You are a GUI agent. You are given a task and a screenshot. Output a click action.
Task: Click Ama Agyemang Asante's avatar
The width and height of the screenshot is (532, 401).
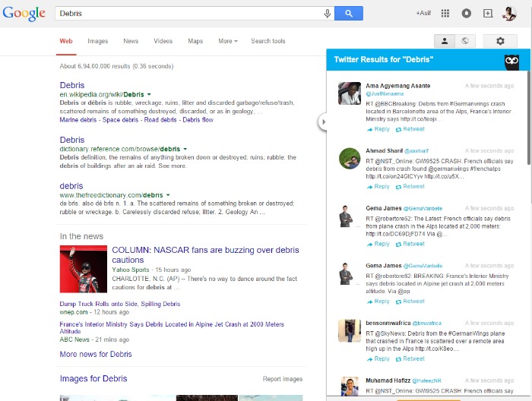350,93
